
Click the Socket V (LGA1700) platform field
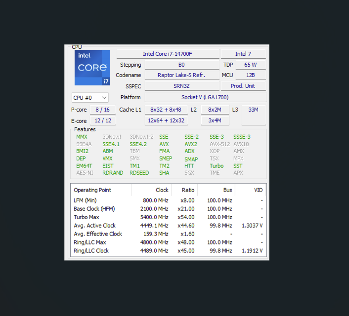coord(205,97)
